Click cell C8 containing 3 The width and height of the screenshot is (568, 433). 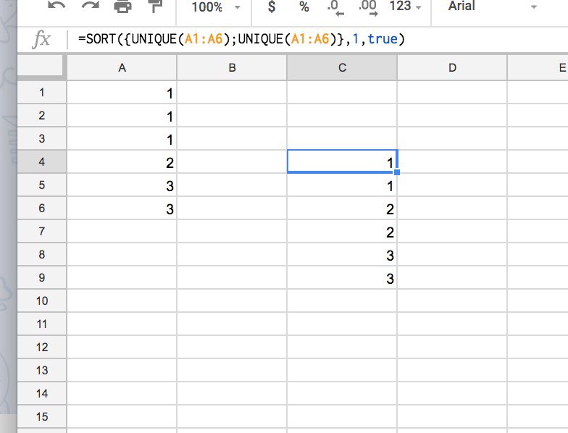[342, 255]
